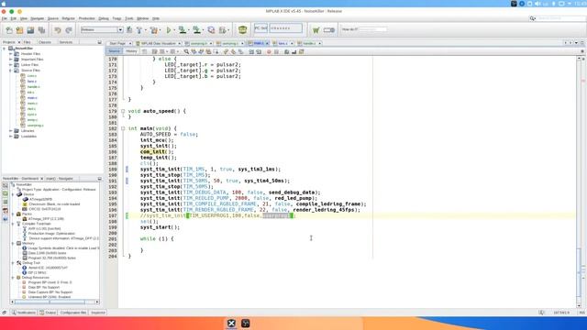The image size is (587, 330).
Task: Click the editor vertical scrollbar
Action: click(579, 181)
